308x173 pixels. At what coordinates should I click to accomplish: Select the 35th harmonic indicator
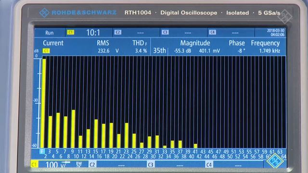(x=159, y=50)
